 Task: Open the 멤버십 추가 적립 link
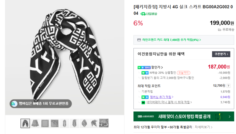pos(162,97)
